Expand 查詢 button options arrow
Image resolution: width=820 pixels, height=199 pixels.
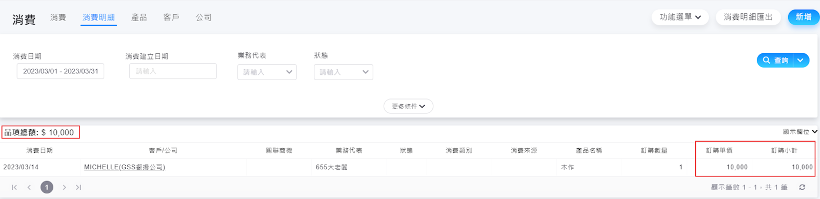801,60
